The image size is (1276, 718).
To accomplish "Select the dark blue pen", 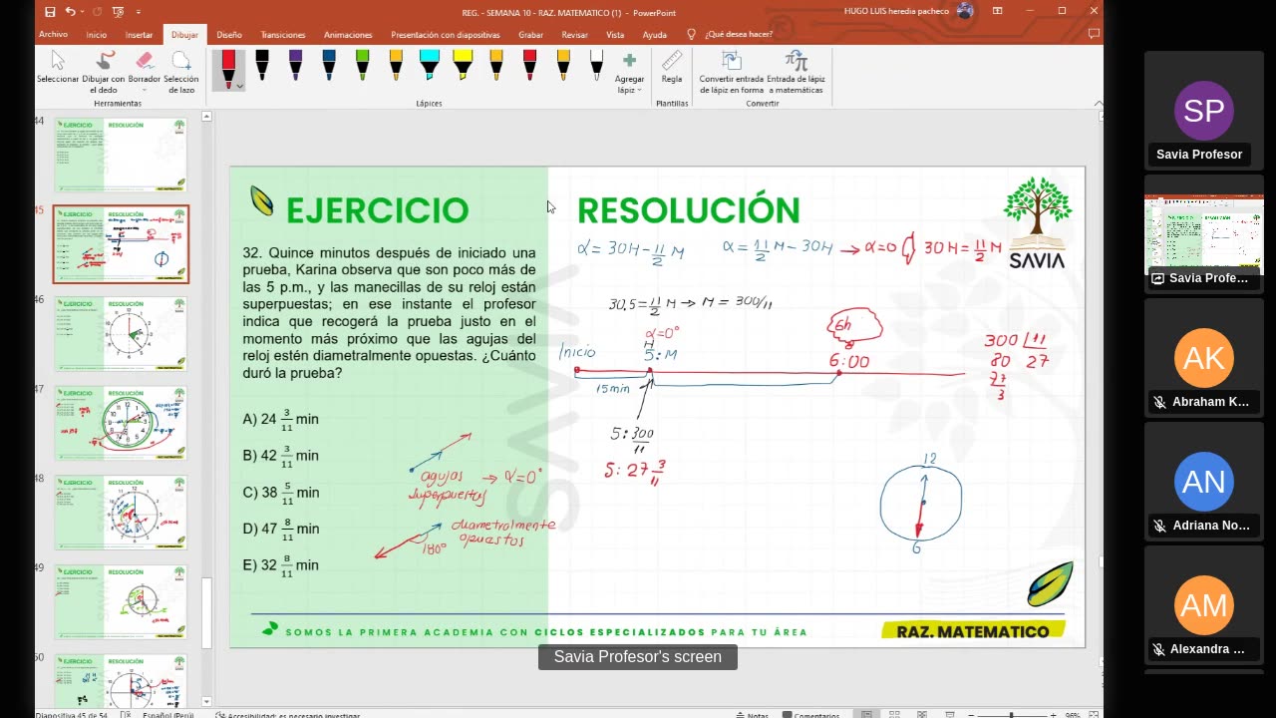I will [329, 66].
